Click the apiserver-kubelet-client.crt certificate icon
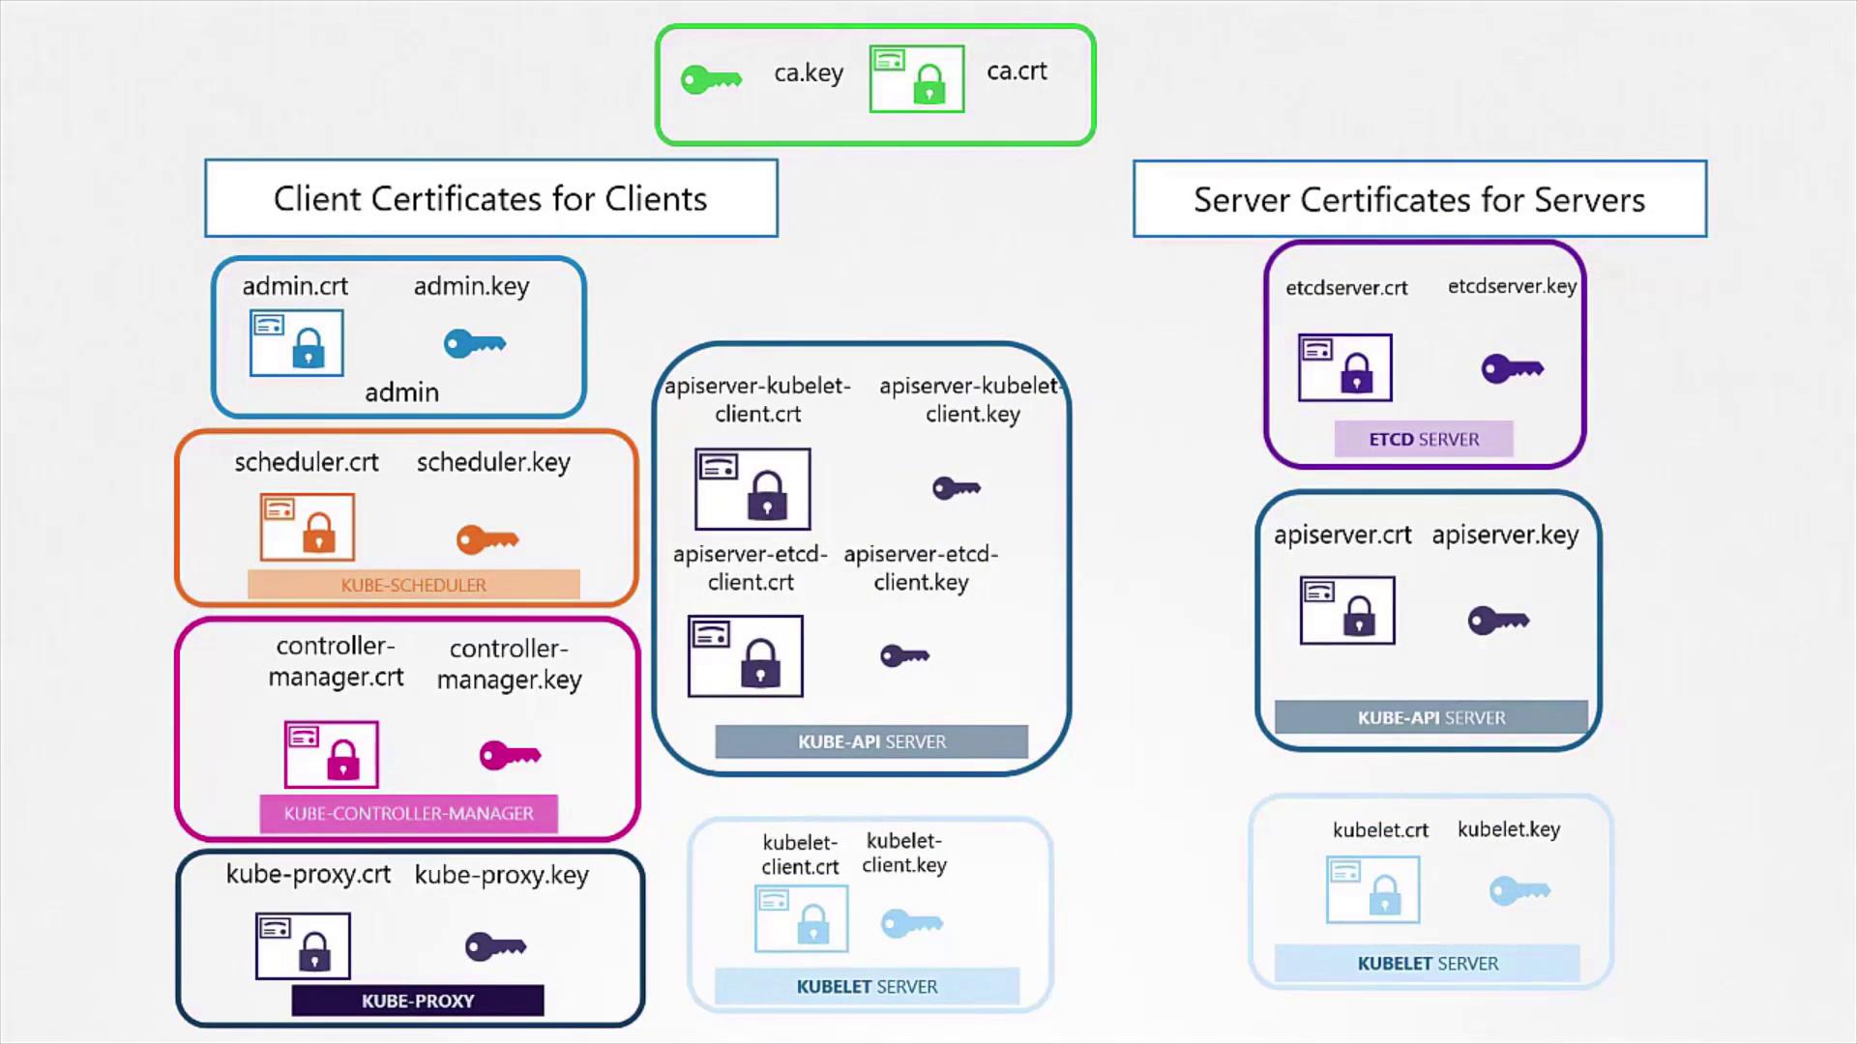 tap(752, 489)
